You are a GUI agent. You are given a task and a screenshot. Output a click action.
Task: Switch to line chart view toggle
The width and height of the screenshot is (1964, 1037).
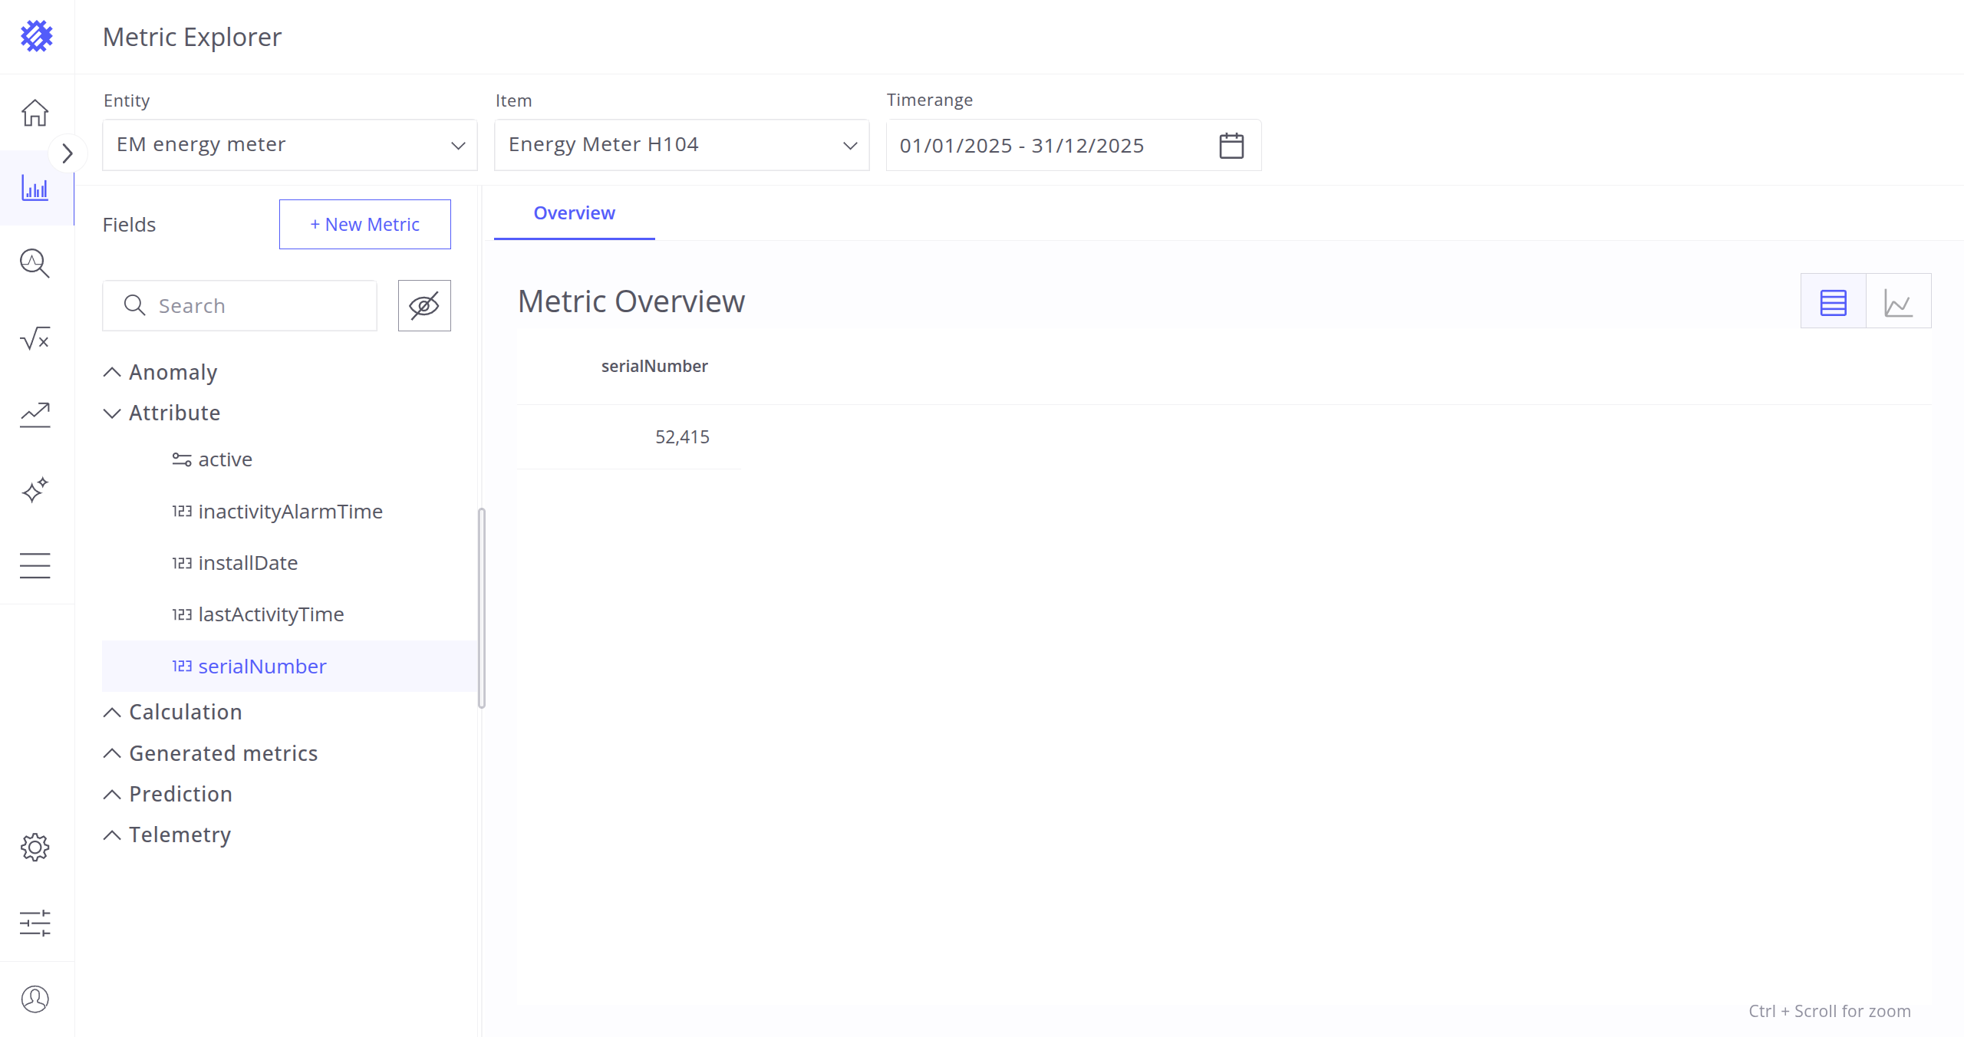pos(1898,301)
